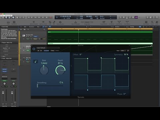Toggle Tremolo plugin power button
This screenshot has height=120, width=160.
click(x=34, y=49)
